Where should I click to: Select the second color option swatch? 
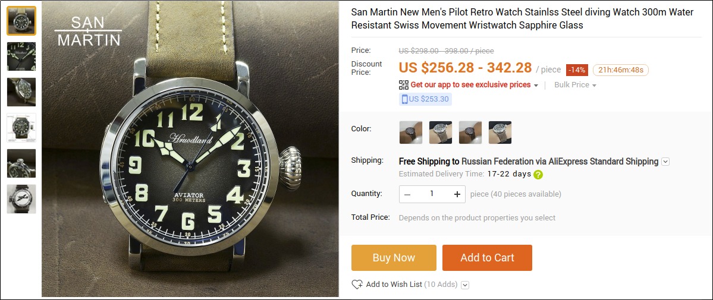pos(441,132)
